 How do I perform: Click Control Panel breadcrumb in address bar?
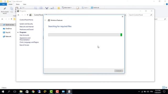click(x=39, y=15)
